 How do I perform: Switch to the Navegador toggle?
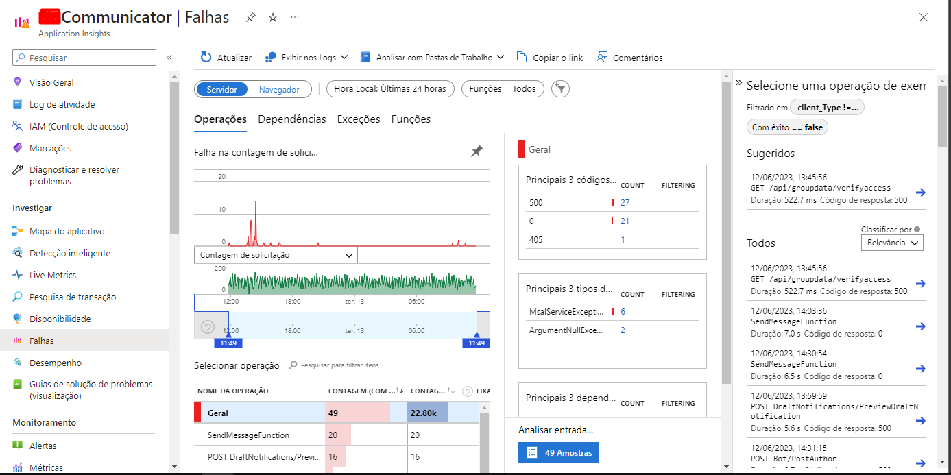point(281,89)
